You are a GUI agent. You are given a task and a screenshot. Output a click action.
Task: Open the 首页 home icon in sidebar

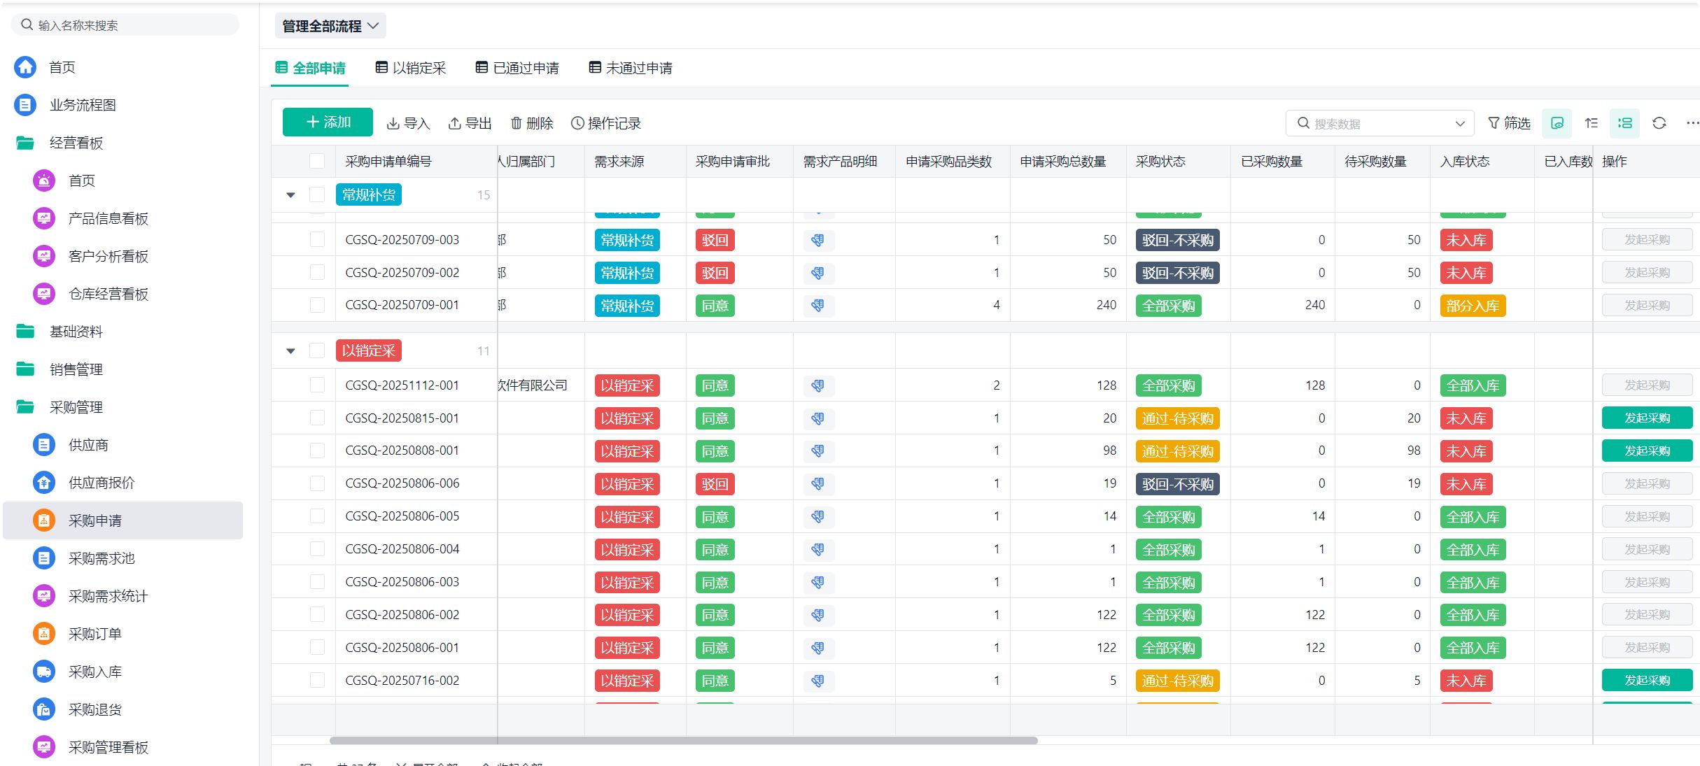pos(26,67)
